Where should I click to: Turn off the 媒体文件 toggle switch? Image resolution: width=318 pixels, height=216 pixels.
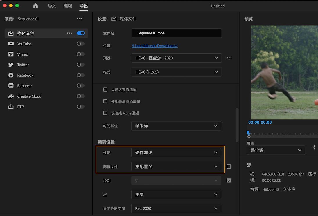coord(80,33)
